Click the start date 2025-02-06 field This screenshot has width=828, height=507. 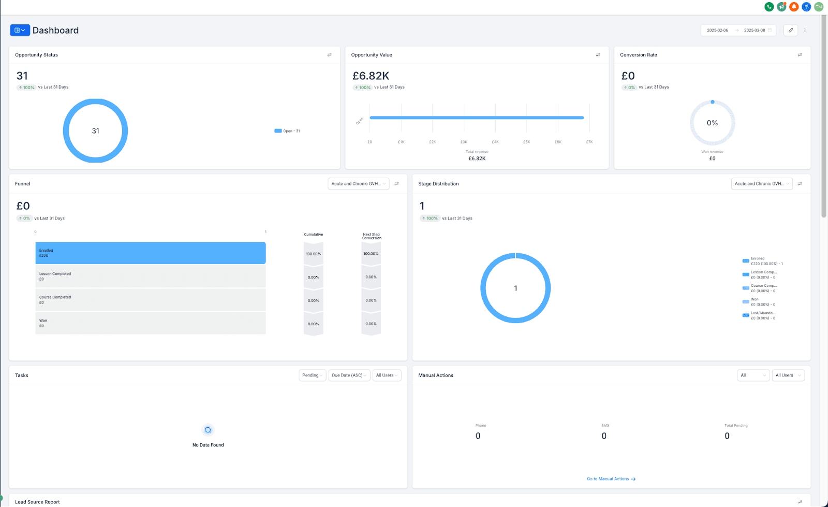pyautogui.click(x=717, y=30)
